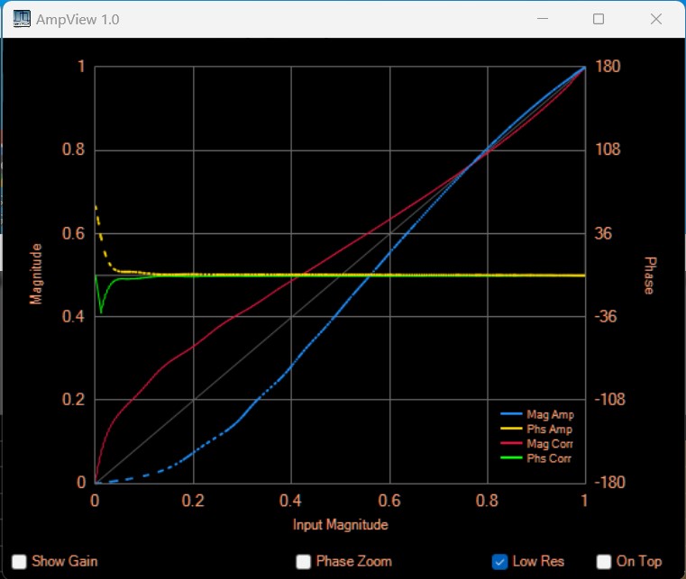Click the AmpView app icon in title bar
This screenshot has width=686, height=579.
tap(18, 19)
